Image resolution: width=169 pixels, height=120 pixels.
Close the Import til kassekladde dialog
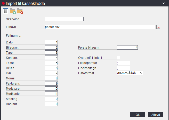click(x=164, y=4)
